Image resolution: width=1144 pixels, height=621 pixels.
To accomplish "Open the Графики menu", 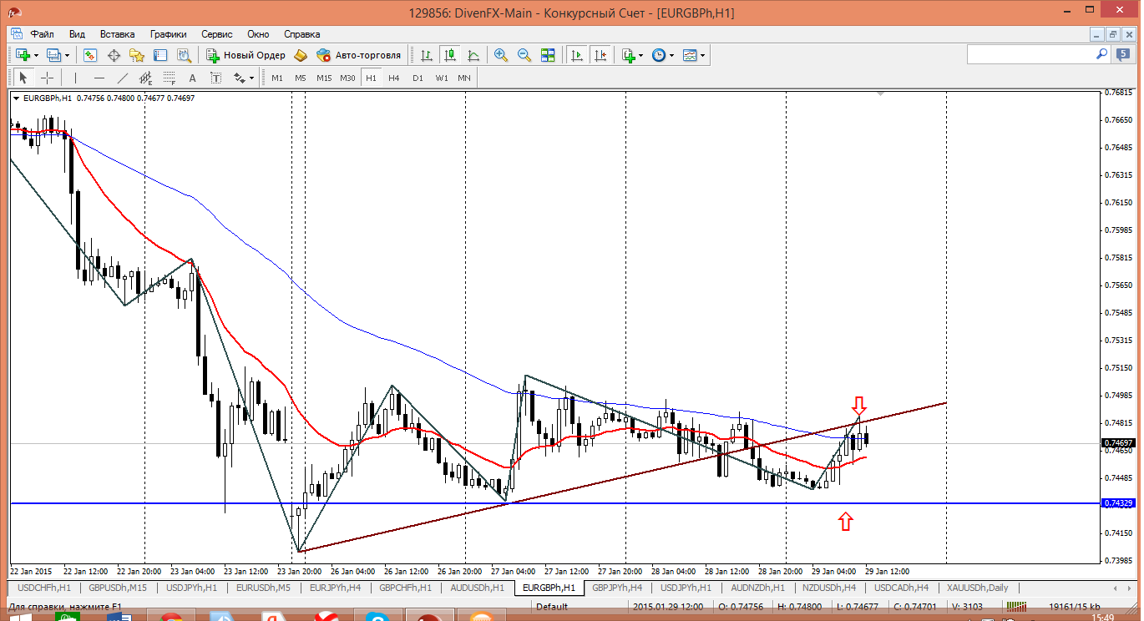I will pos(168,34).
